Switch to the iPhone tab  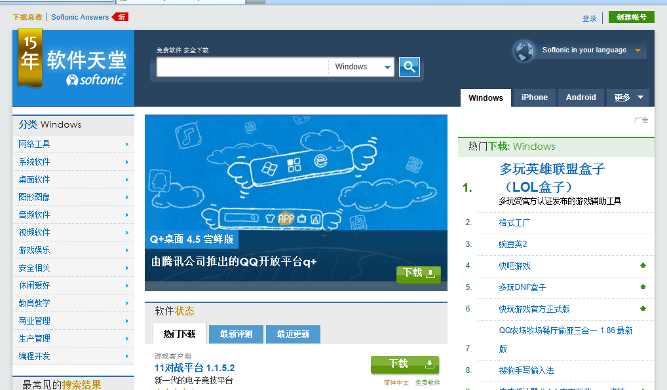[x=535, y=97]
